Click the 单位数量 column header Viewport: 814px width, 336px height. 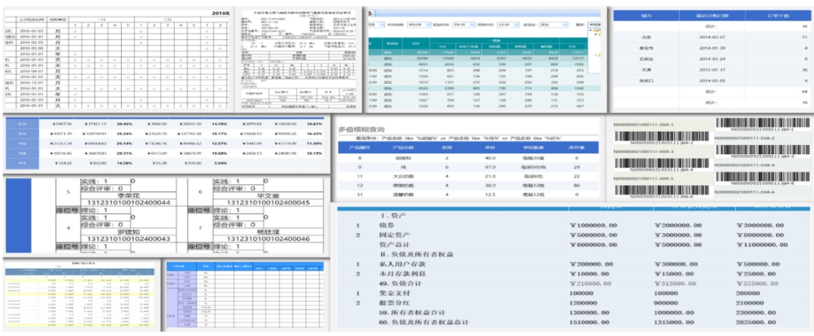coord(532,148)
